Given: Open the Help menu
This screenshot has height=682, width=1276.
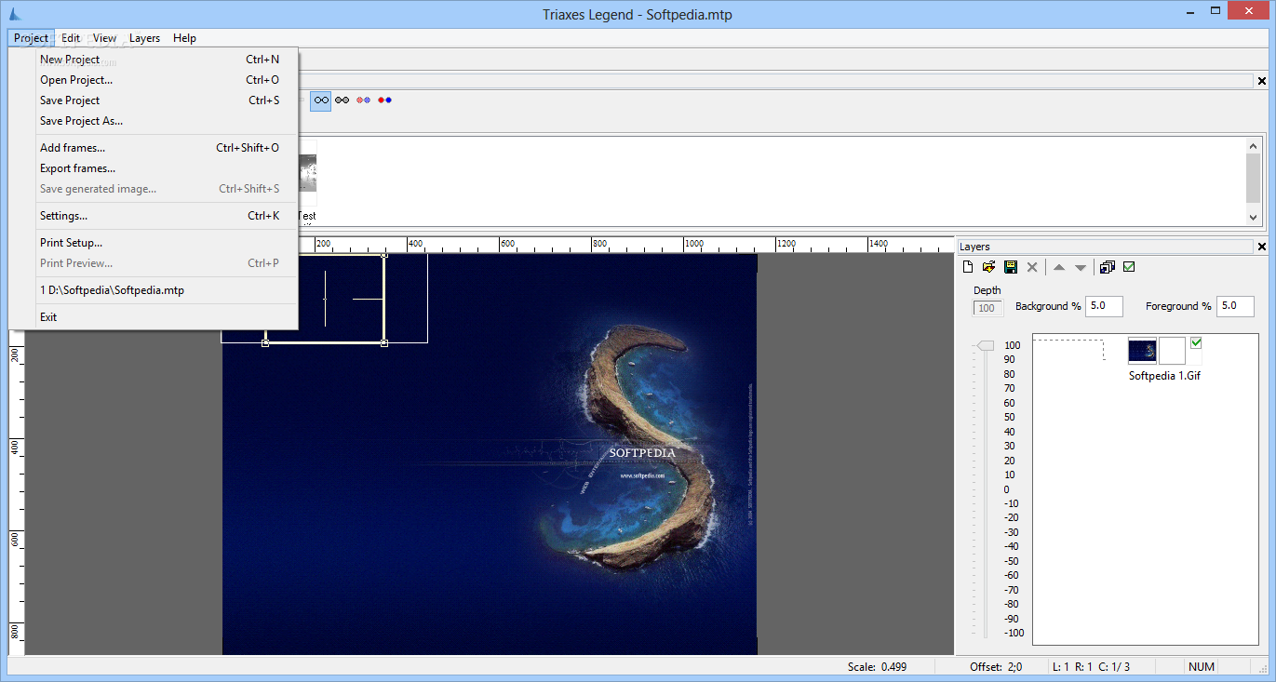Looking at the screenshot, I should coord(184,38).
